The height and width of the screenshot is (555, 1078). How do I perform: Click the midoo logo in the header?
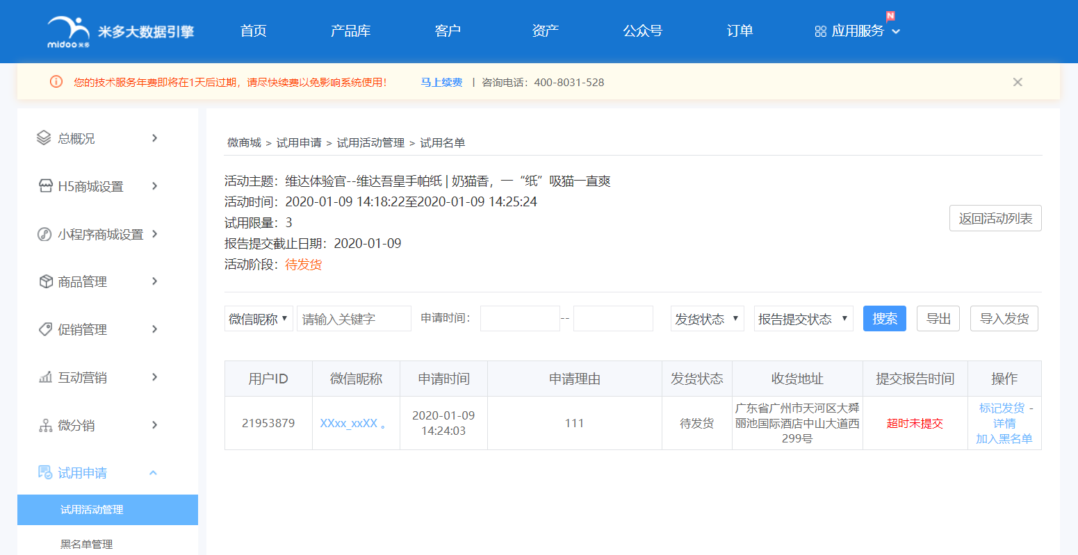pyautogui.click(x=120, y=32)
